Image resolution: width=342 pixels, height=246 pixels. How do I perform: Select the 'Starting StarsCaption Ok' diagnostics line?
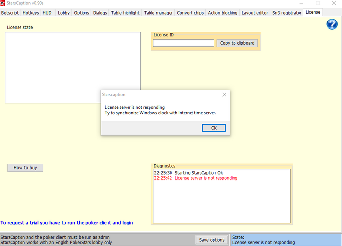click(189, 173)
